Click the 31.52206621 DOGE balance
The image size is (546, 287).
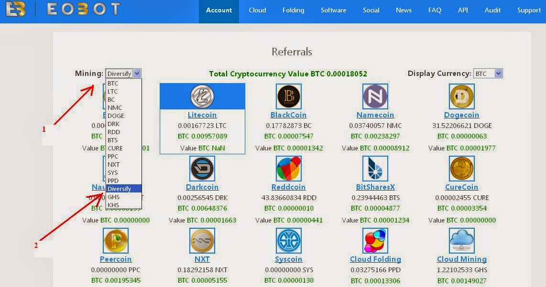coord(462,126)
